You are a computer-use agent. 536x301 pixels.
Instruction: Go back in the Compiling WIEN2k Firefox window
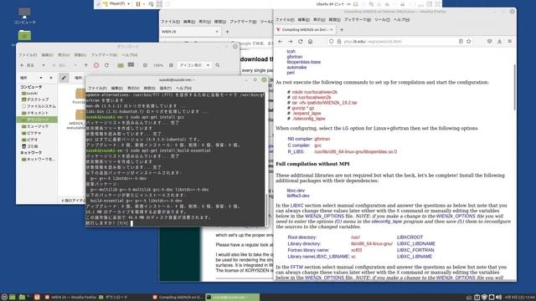[x=281, y=41]
